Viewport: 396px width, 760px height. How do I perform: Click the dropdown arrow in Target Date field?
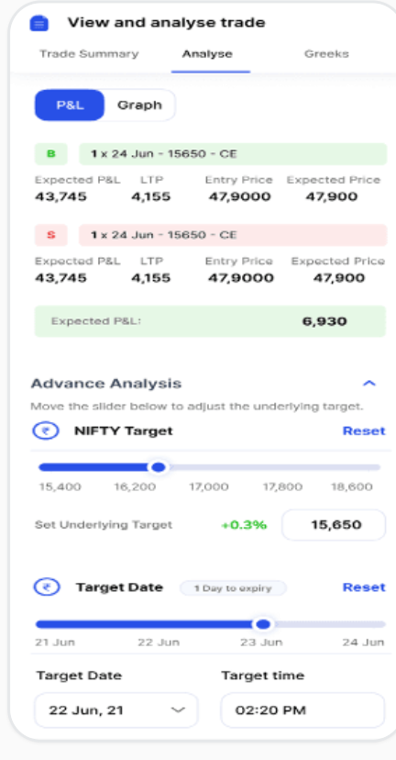178,710
